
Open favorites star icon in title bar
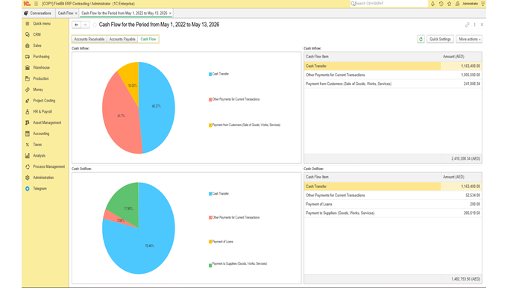449,4
